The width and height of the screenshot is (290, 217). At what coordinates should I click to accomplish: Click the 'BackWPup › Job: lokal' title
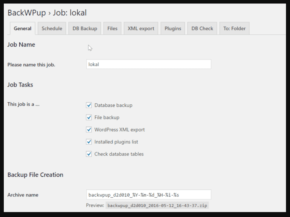47,13
